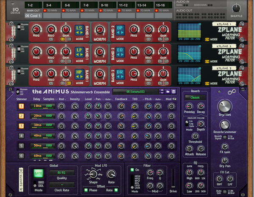Change ZPLANE 3 Band 1 mode HP selector

click(80, 74)
